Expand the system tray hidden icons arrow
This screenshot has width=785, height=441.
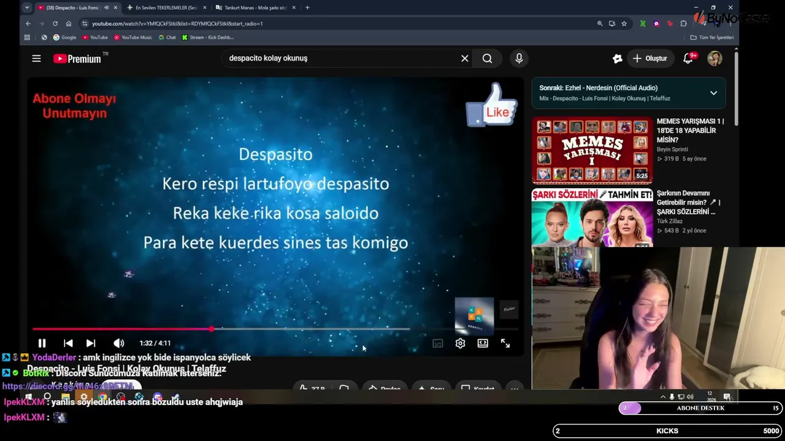(x=662, y=397)
